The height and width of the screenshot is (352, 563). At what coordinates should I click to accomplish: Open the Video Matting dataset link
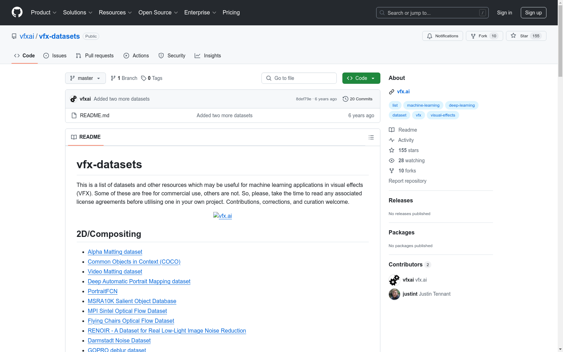point(115,272)
